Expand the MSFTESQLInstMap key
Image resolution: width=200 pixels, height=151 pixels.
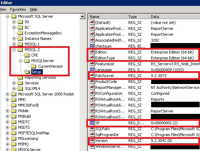coord(8,133)
